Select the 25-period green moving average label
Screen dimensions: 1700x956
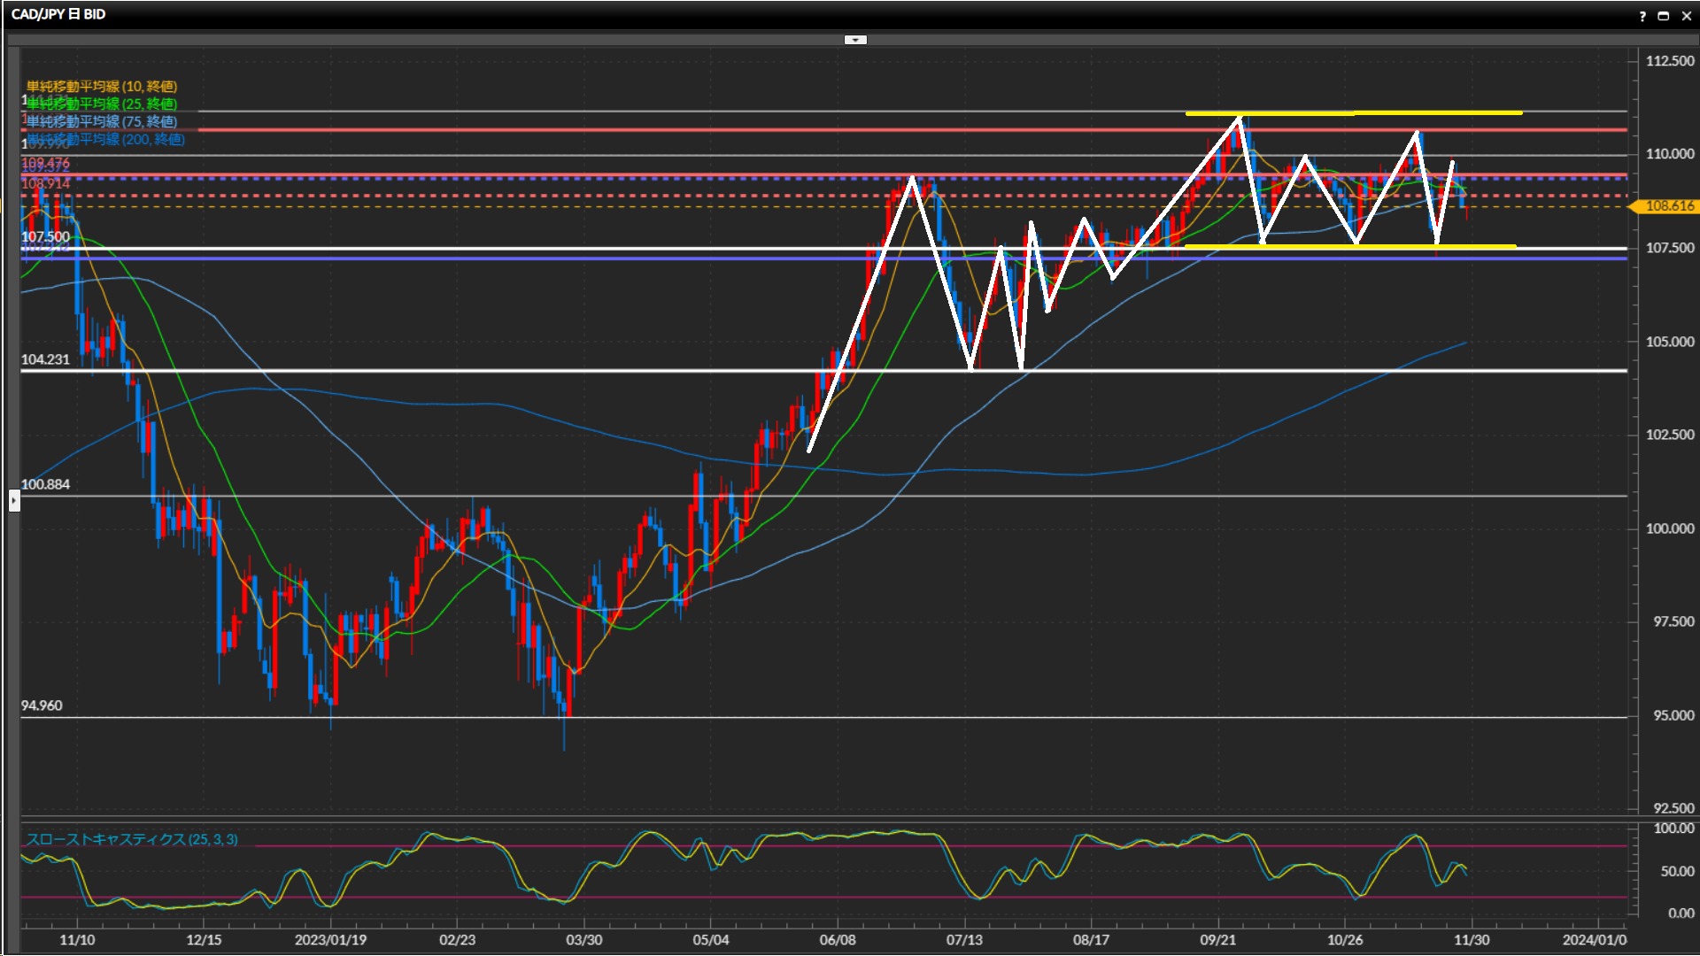101,104
